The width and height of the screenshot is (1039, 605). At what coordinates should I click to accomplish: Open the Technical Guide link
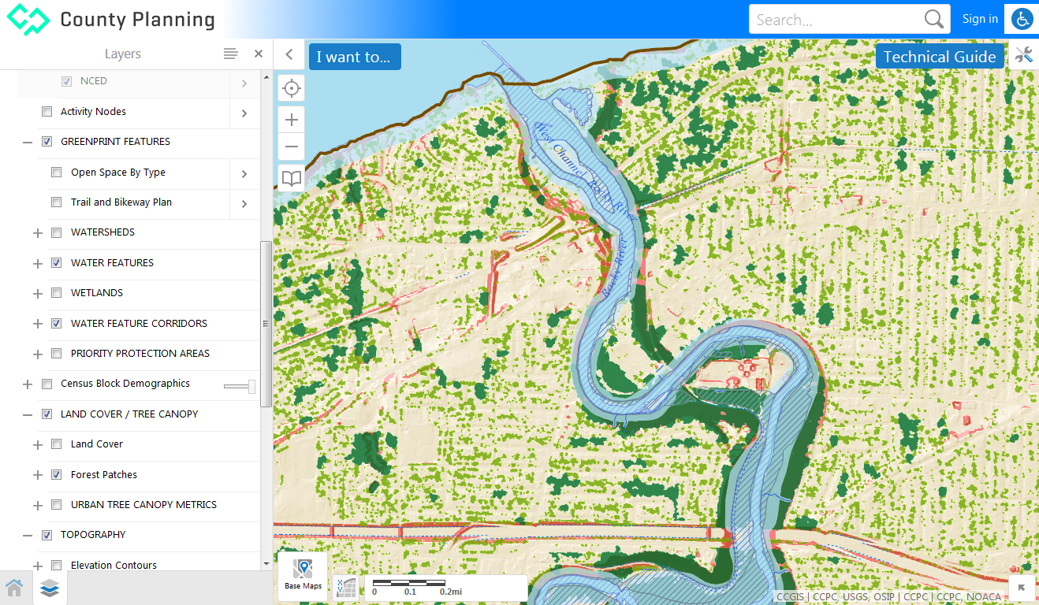tap(940, 57)
